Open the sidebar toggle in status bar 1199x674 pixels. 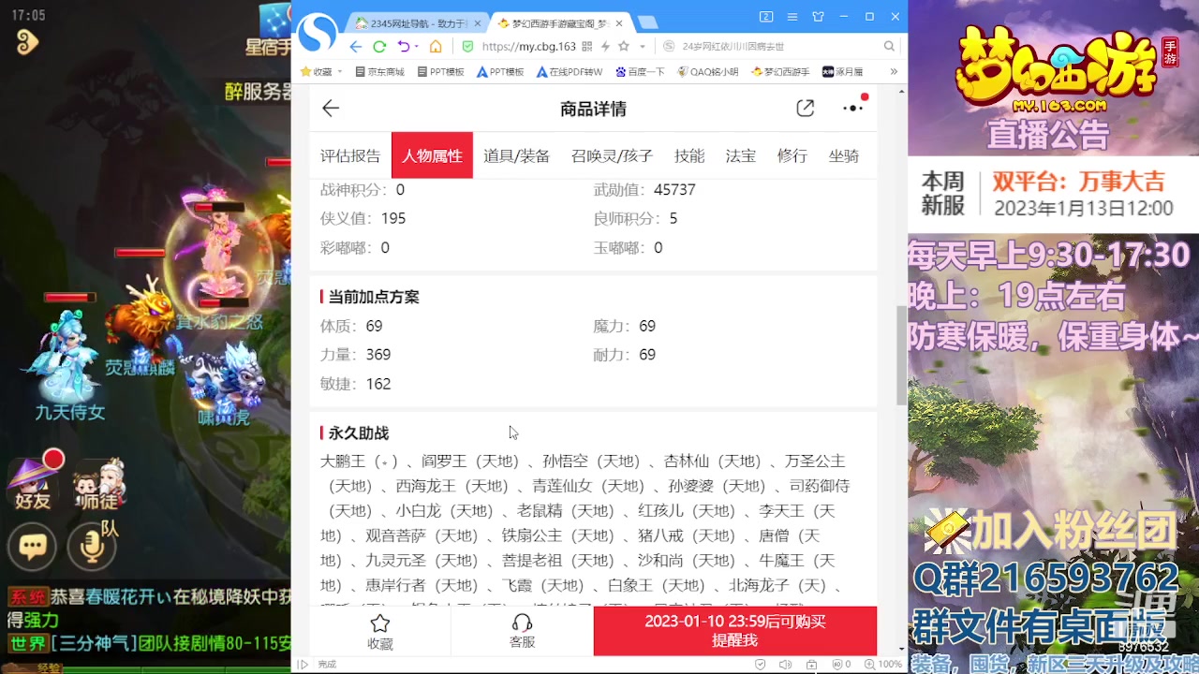click(x=303, y=665)
